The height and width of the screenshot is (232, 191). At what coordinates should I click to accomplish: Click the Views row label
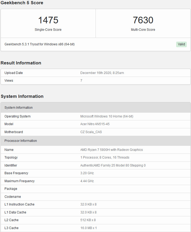pyautogui.click(x=9, y=81)
